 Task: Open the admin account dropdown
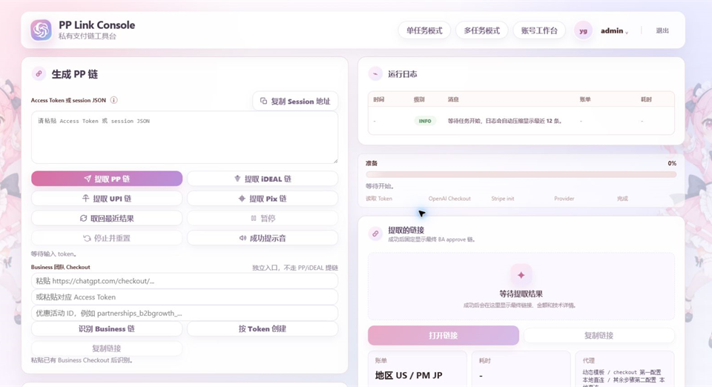[614, 31]
